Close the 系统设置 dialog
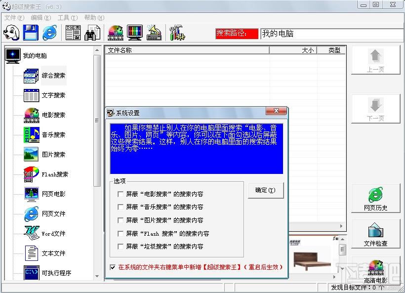Viewport: 405px width, 293px height. 276,111
